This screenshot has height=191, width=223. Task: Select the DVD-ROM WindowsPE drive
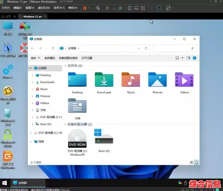tap(77, 143)
